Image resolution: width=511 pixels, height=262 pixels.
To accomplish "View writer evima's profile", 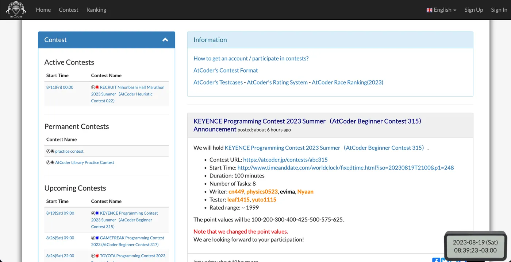I will (287, 192).
